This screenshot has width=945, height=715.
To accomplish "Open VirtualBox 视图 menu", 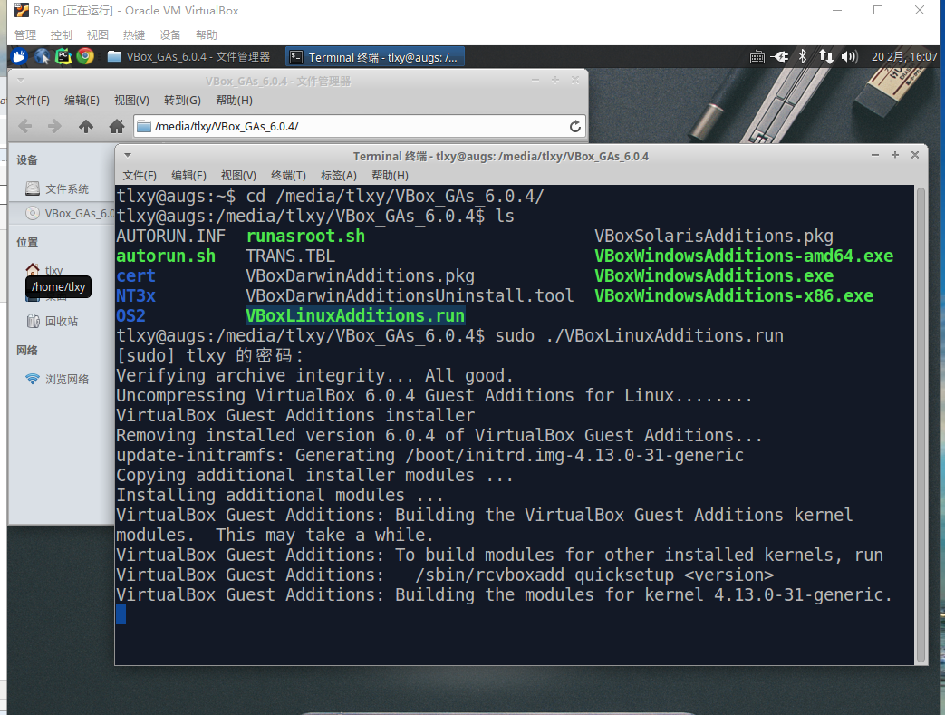I will (98, 35).
